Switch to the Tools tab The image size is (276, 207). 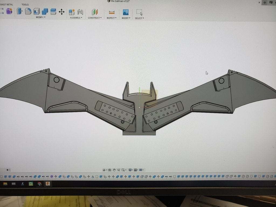coord(25,5)
